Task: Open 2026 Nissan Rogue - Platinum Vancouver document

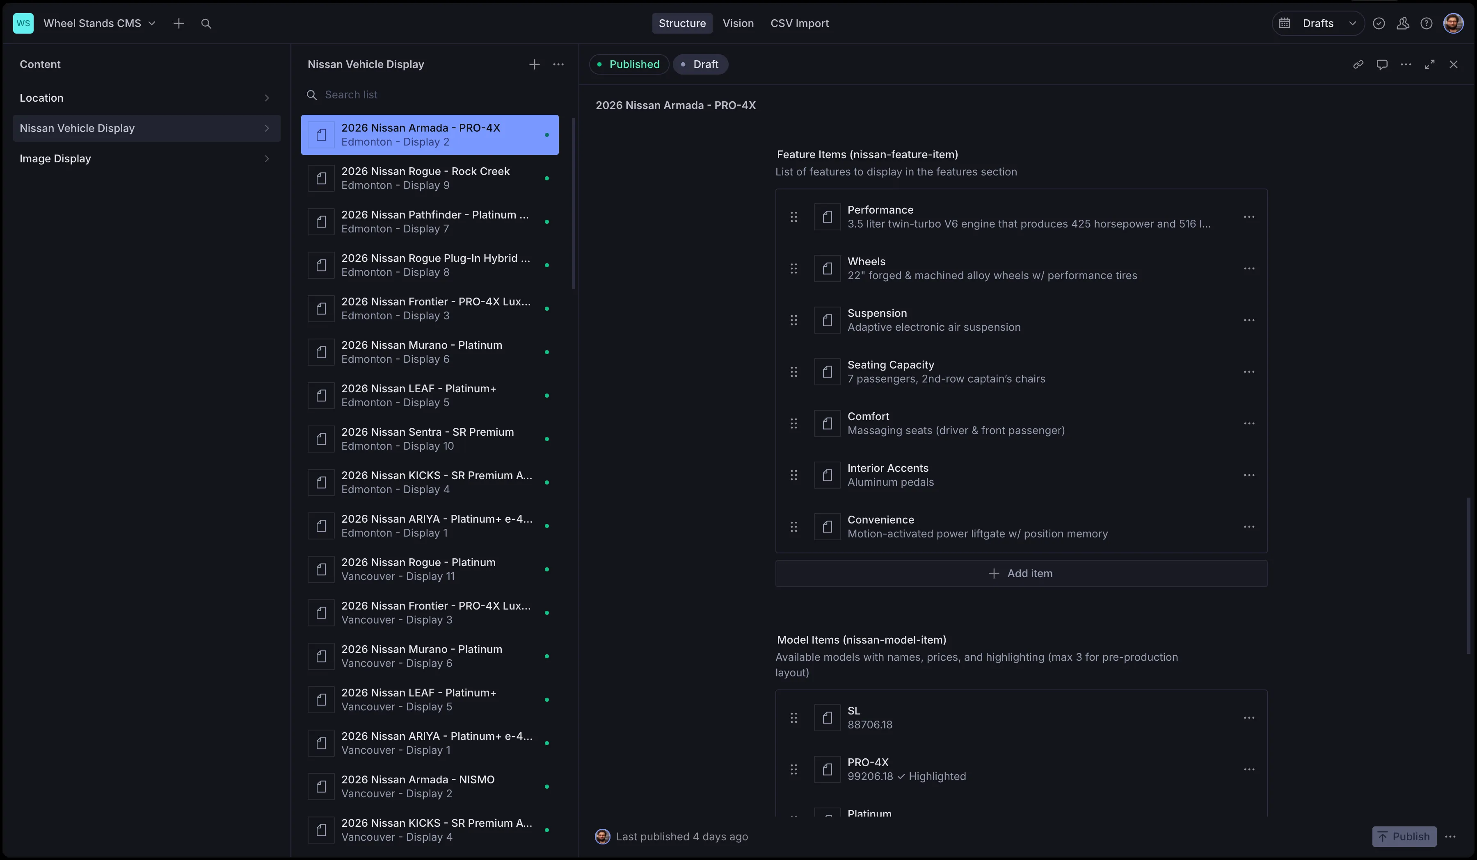Action: [x=430, y=569]
